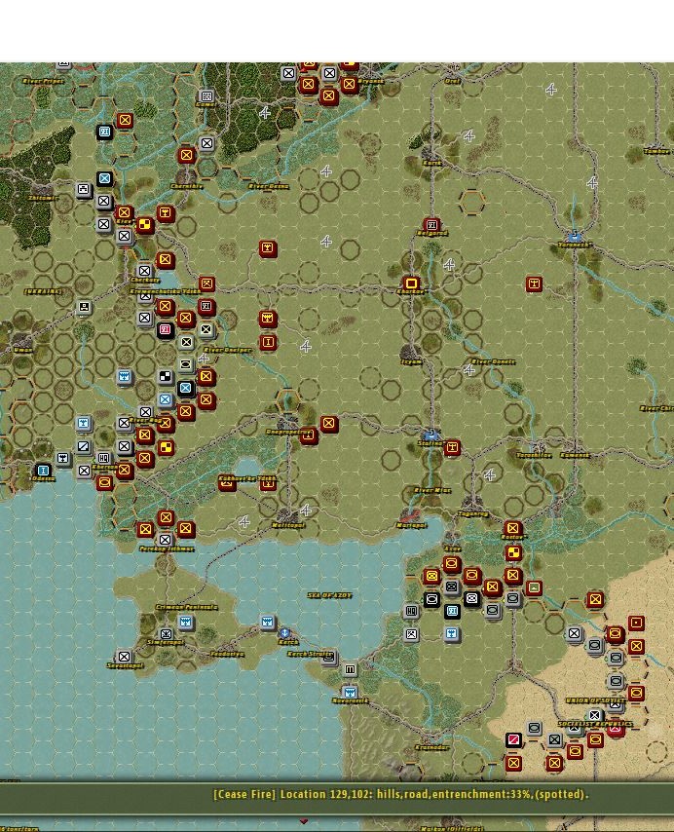Image resolution: width=674 pixels, height=832 pixels.
Task: Select the checkered Soviet armor unit below Rostov
Action: point(512,553)
